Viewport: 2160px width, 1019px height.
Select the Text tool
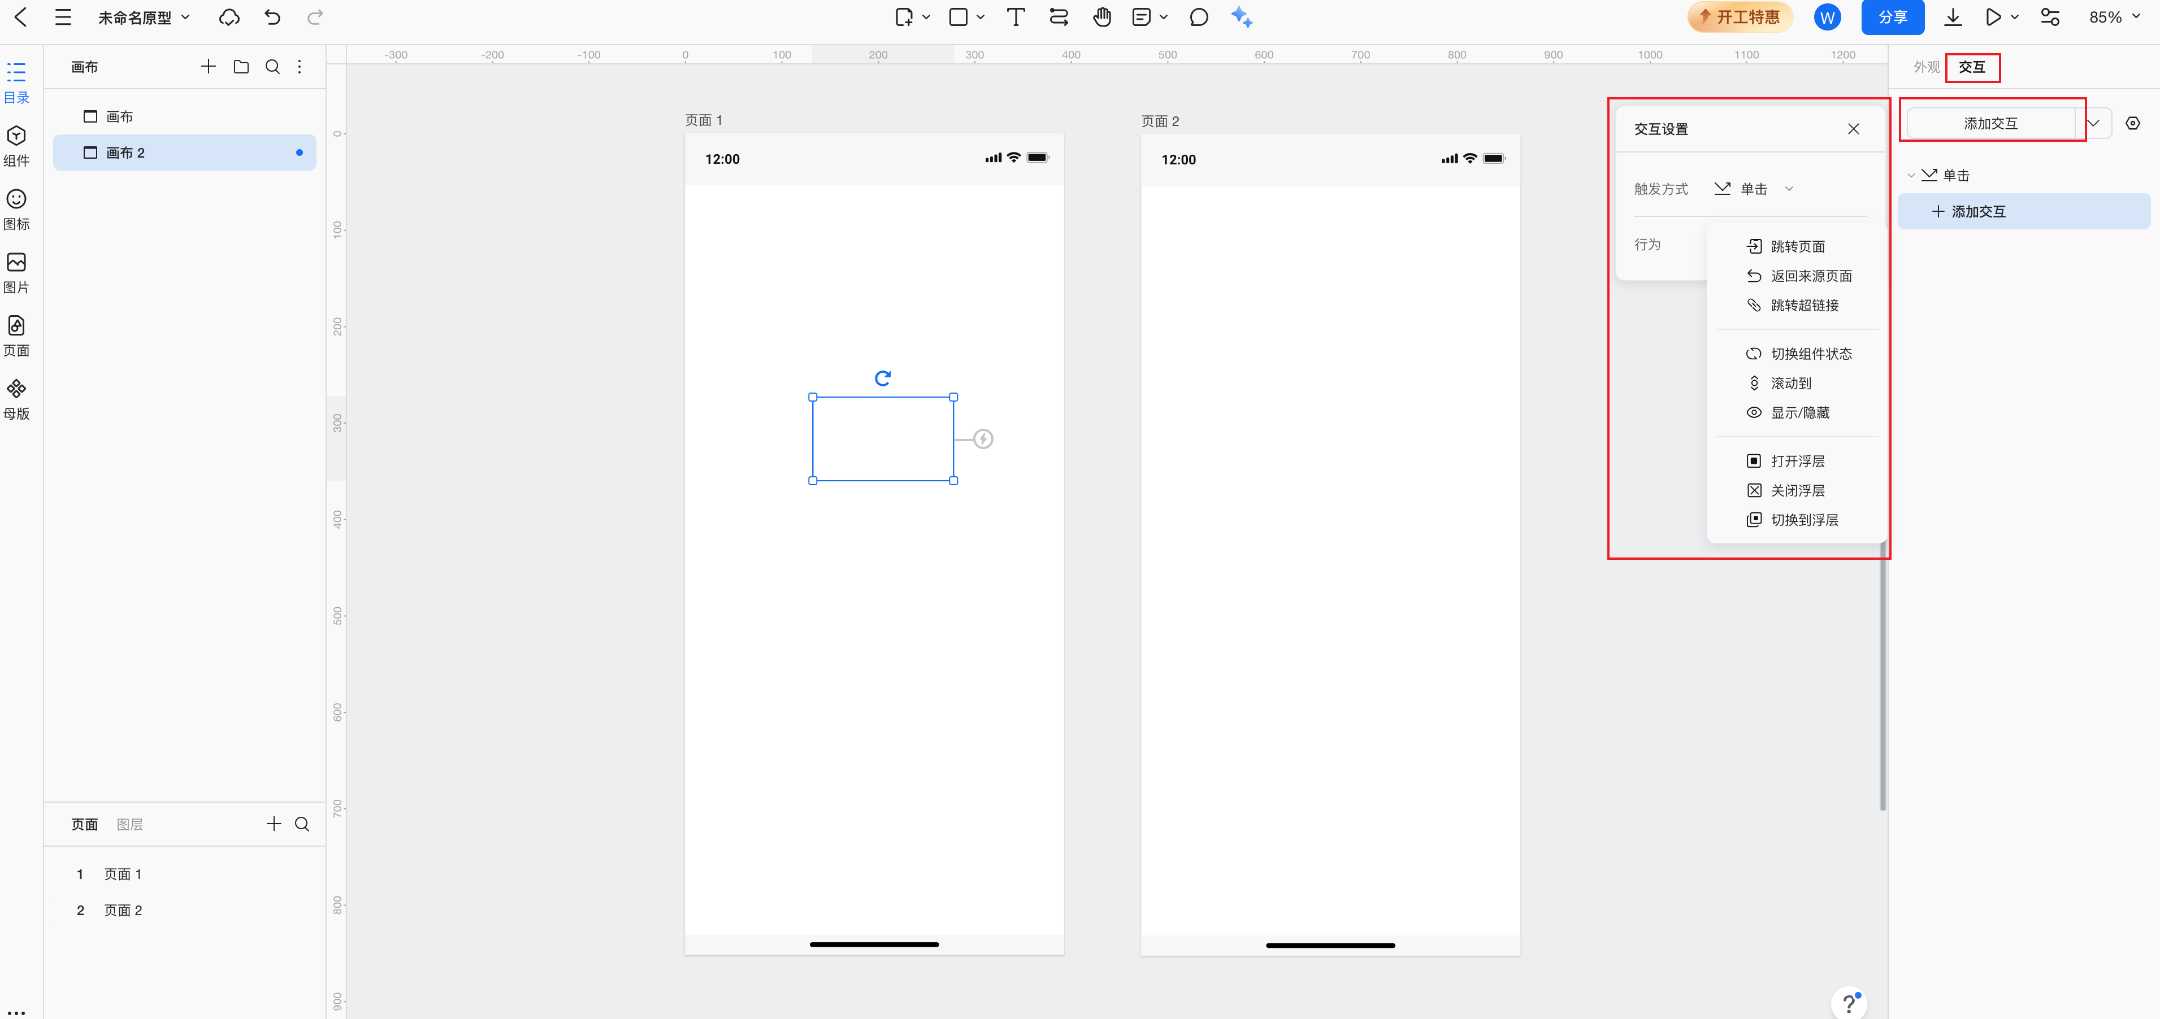tap(1016, 18)
